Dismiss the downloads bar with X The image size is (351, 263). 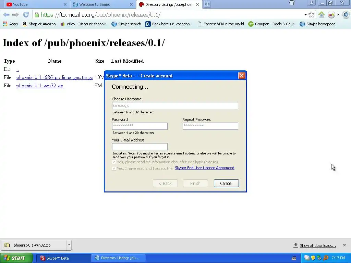click(x=344, y=245)
